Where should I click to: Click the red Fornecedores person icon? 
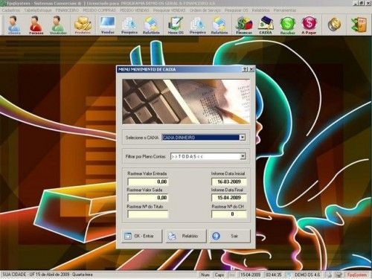click(x=36, y=25)
